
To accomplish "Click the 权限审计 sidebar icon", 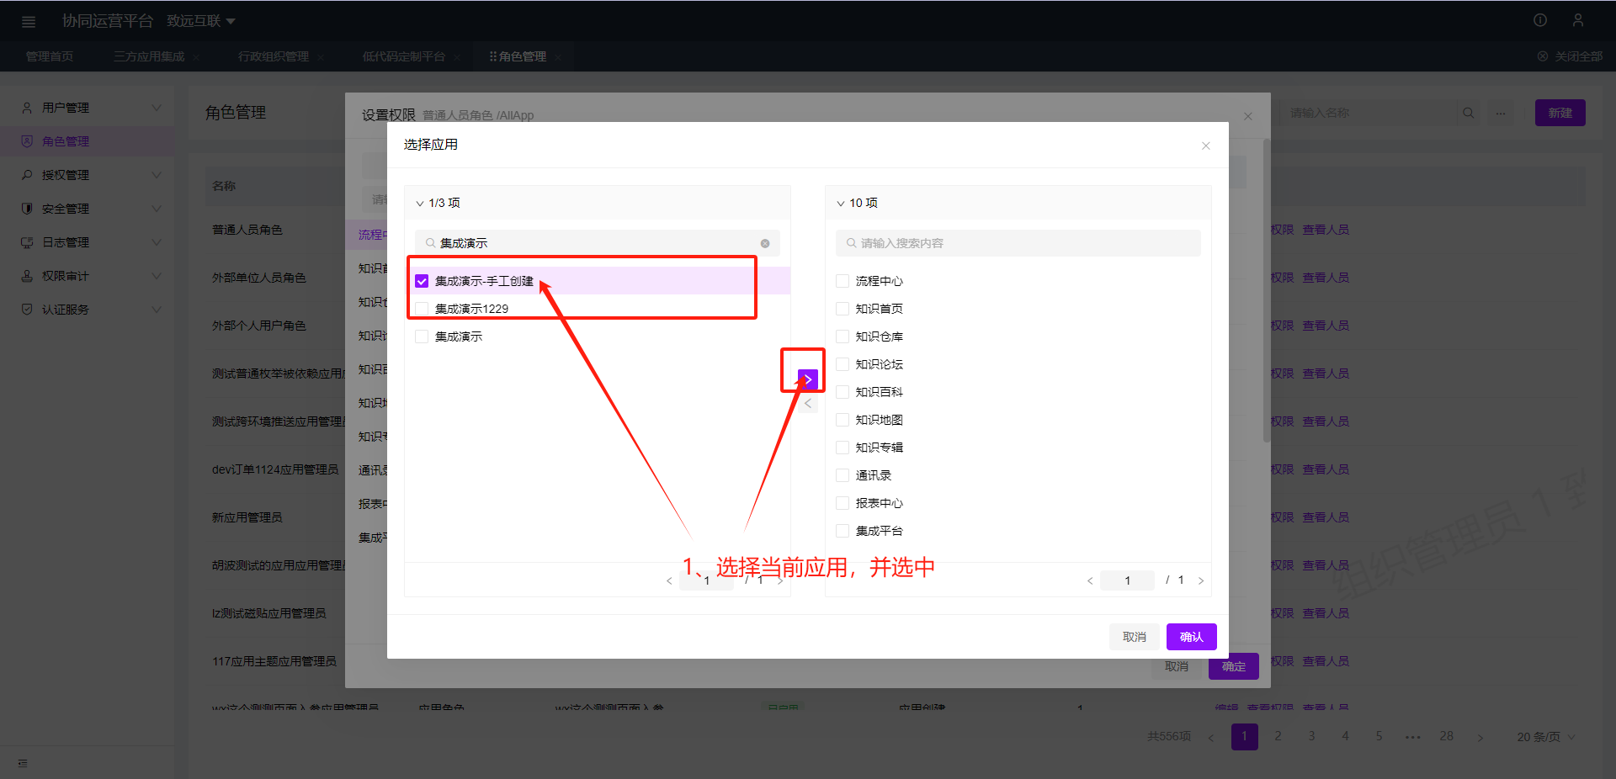I will (27, 276).
